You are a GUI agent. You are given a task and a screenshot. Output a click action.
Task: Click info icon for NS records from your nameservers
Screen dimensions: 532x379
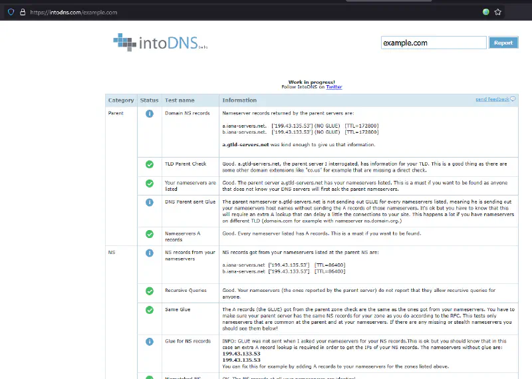[x=149, y=253]
